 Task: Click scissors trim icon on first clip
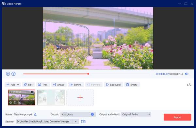pyautogui.click(x=19, y=103)
